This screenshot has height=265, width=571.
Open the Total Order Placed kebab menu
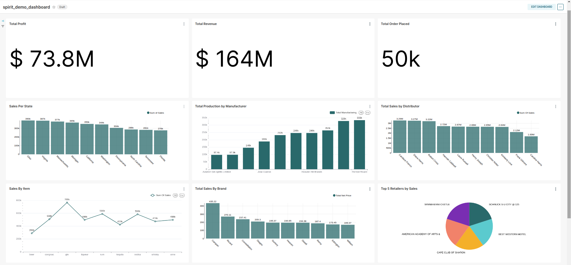[x=556, y=24]
